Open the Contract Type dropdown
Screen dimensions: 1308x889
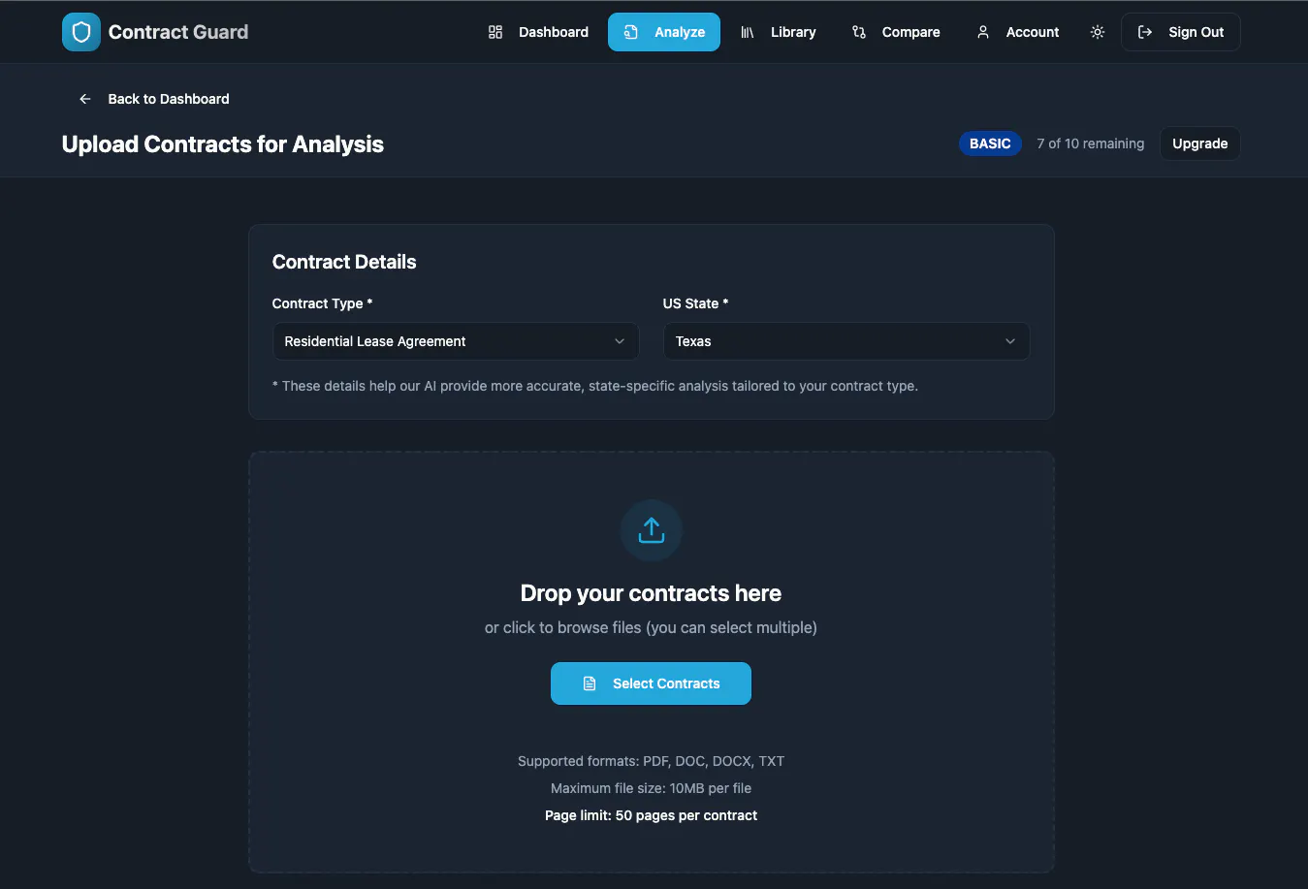[x=456, y=341]
